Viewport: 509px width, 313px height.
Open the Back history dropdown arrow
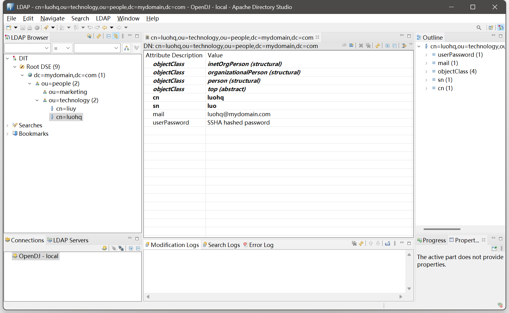[111, 28]
